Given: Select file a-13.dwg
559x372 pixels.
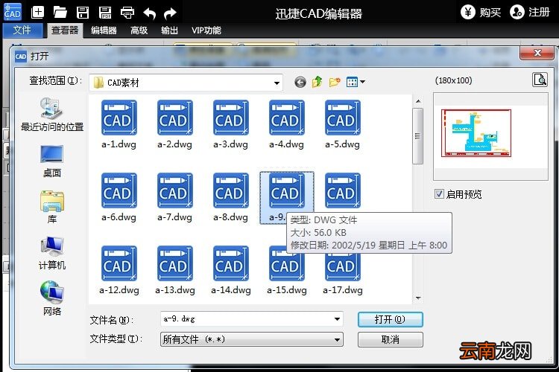Looking at the screenshot, I should (x=174, y=270).
